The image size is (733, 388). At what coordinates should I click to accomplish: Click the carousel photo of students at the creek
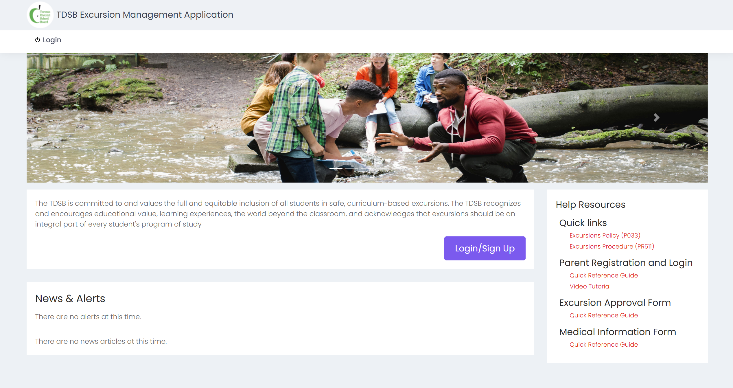(367, 117)
